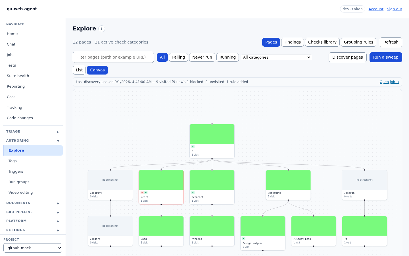Select the /thanks node thumbnail
Screen dimensions: 409x256
(x=212, y=226)
